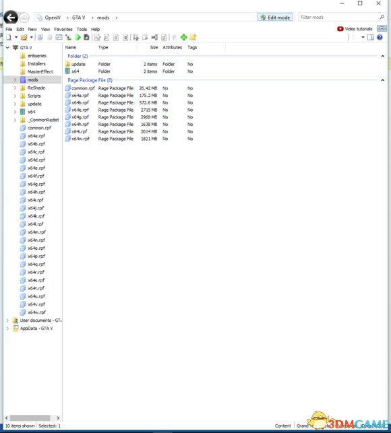Click the New file toolbar icon
391x433 pixels.
coord(9,37)
